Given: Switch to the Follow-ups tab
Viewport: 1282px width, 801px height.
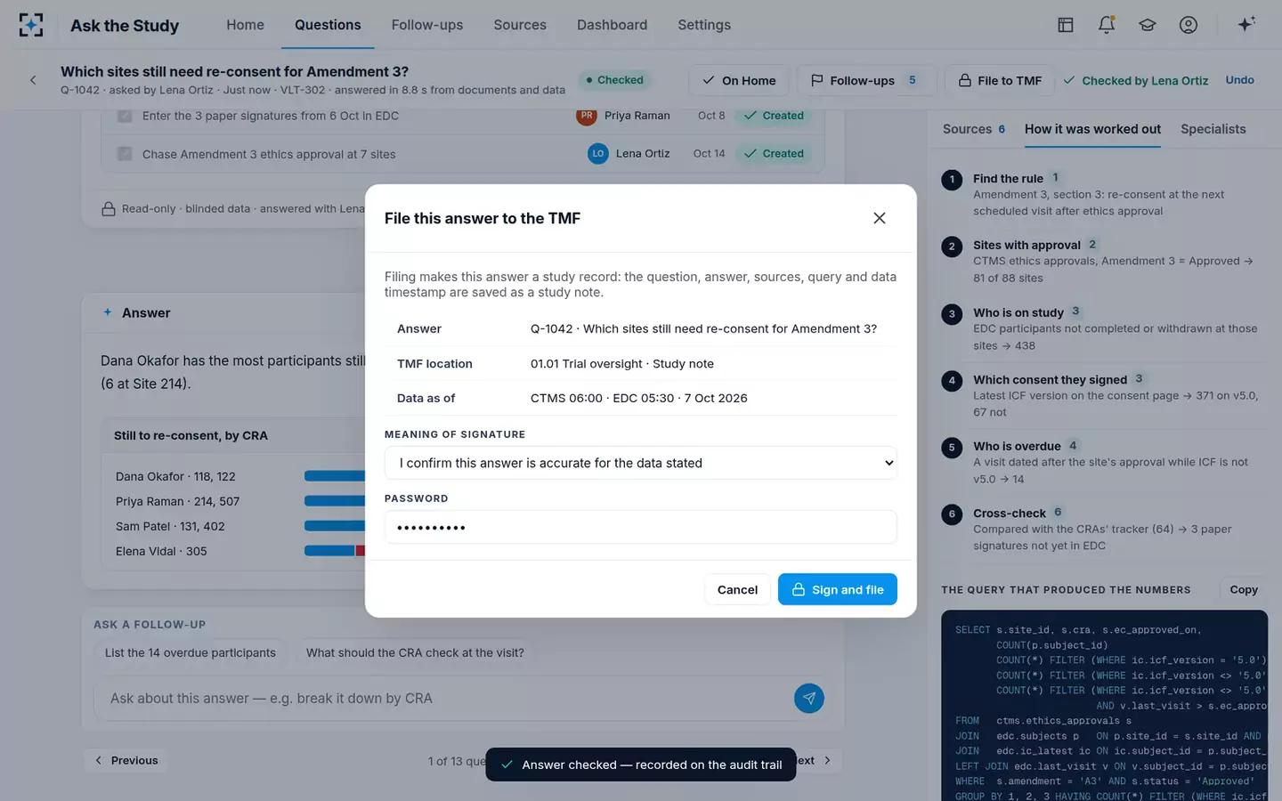Looking at the screenshot, I should 427,25.
